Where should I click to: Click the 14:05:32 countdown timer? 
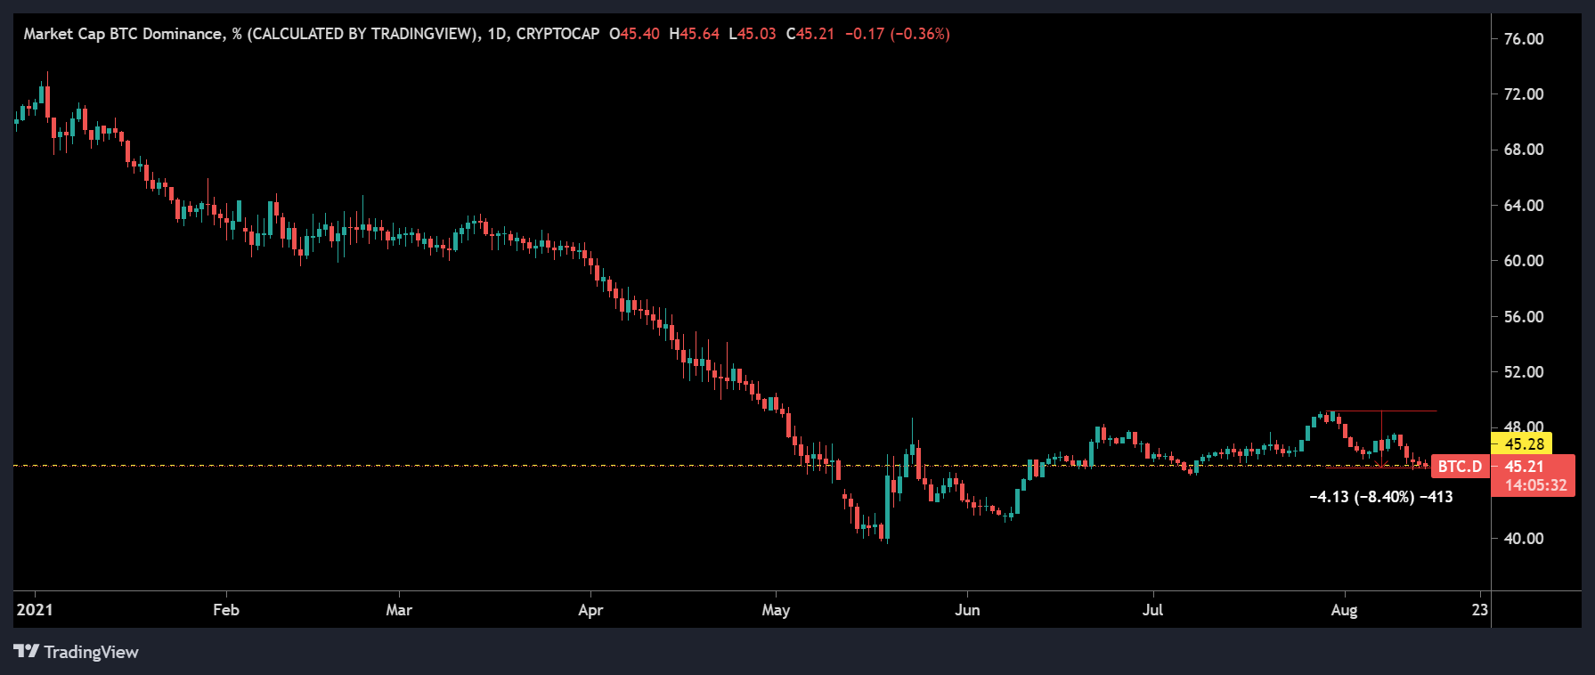pos(1535,485)
